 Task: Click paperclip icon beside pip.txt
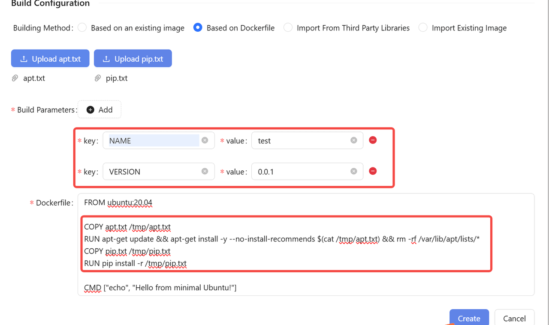98,78
